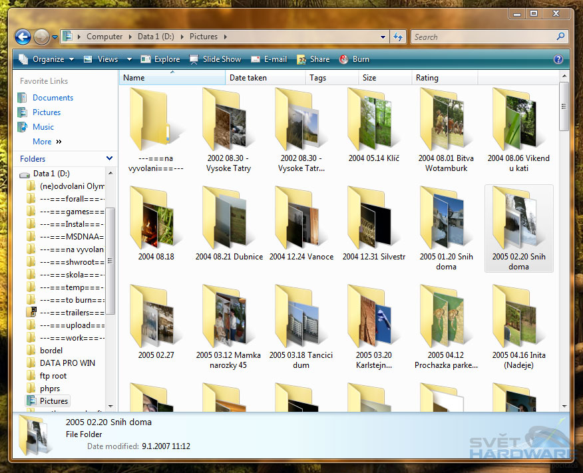The height and width of the screenshot is (473, 583).
Task: Click the Help question mark icon
Action: click(558, 59)
